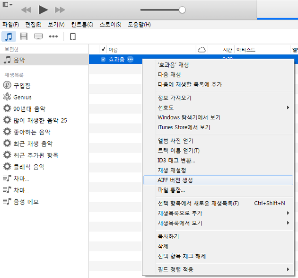Open the mini window dropdown menu
The width and height of the screenshot is (298, 278).
[8, 4]
